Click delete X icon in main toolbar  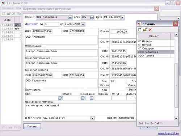click(14, 14)
